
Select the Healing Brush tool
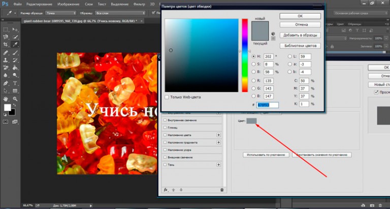[x=6, y=52]
